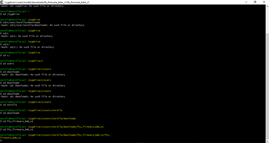Image resolution: width=269 pixels, height=143 pixels.
Task: Restore down the terminal window
Action: point(255,2)
